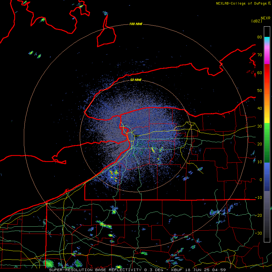Click the 50 NMI range ring label
The image size is (272, 272).
tap(136, 80)
